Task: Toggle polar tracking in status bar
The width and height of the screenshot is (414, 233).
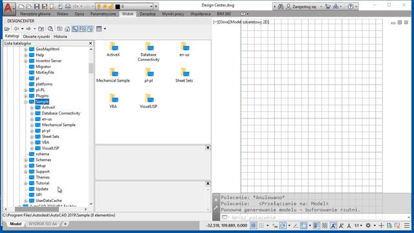Action: (283, 226)
